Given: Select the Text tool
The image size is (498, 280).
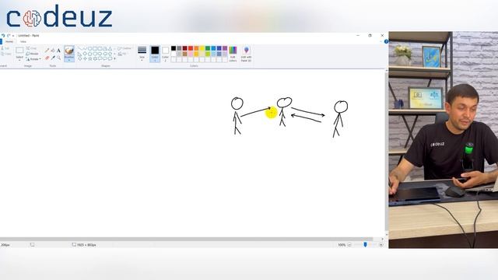Looking at the screenshot, I should 58,50.
